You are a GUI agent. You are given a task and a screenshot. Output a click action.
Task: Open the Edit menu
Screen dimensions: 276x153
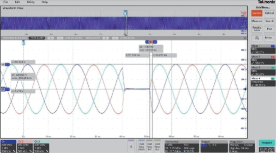[x=17, y=2]
